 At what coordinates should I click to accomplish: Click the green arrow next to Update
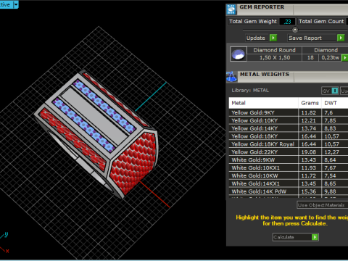click(273, 38)
